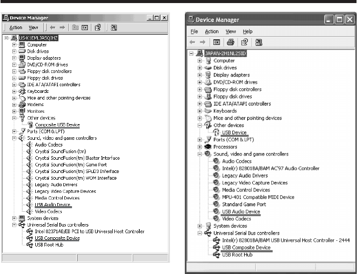Image resolution: width=357 pixels, height=274 pixels.
Task: Click the Properties icon in the right window toolbar
Action: pyautogui.click(x=245, y=42)
